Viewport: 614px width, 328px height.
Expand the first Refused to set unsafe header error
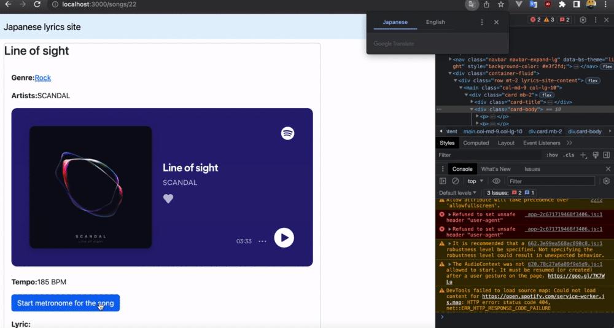(450, 214)
